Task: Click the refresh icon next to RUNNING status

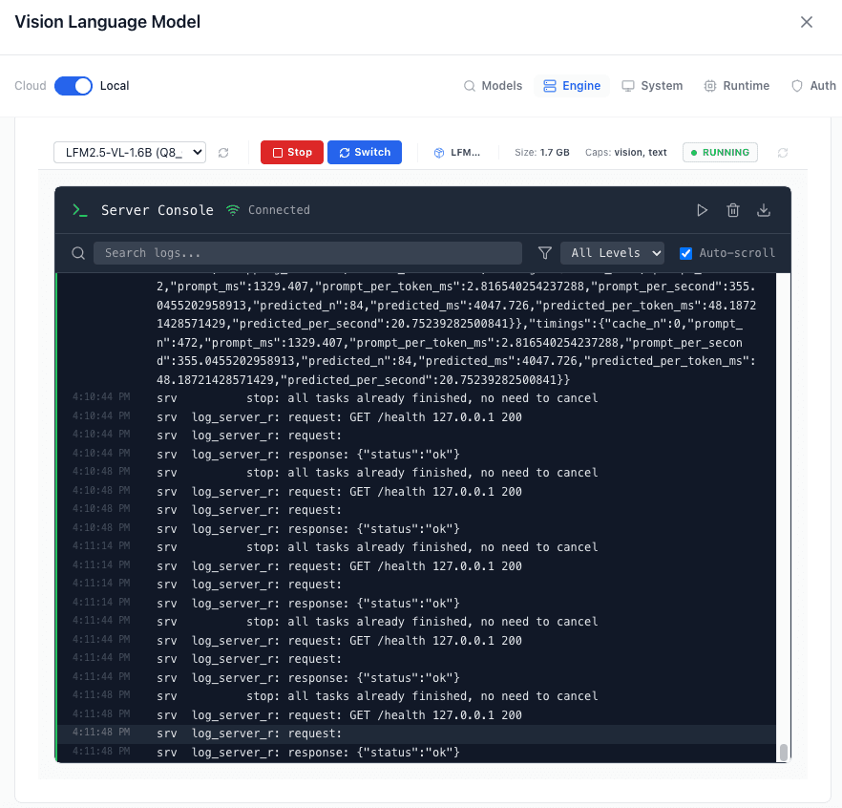Action: 783,153
